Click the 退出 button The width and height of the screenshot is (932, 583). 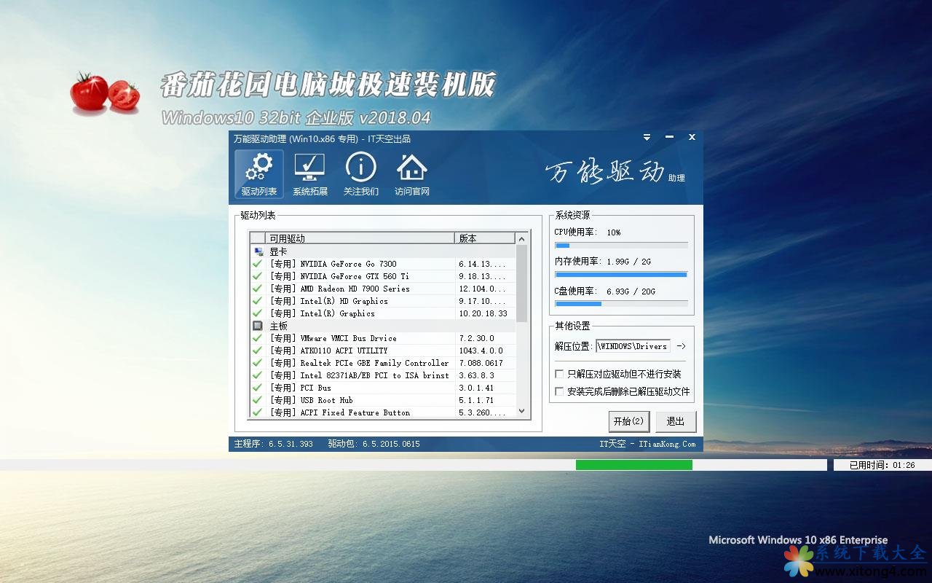pyautogui.click(x=676, y=421)
